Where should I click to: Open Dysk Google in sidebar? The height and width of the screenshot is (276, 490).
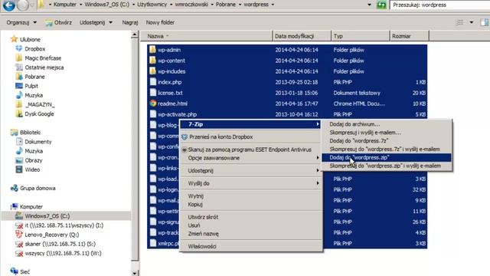click(x=39, y=114)
